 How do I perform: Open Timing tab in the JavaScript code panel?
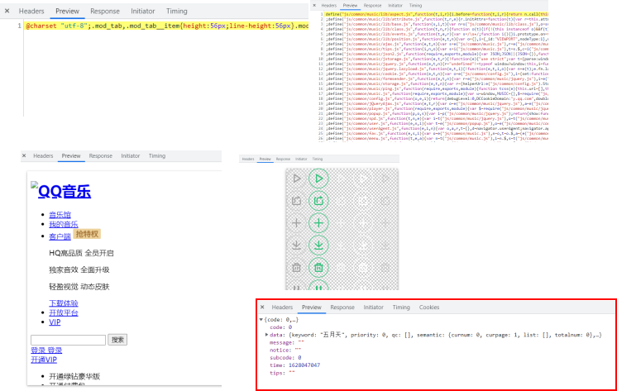(x=415, y=6)
